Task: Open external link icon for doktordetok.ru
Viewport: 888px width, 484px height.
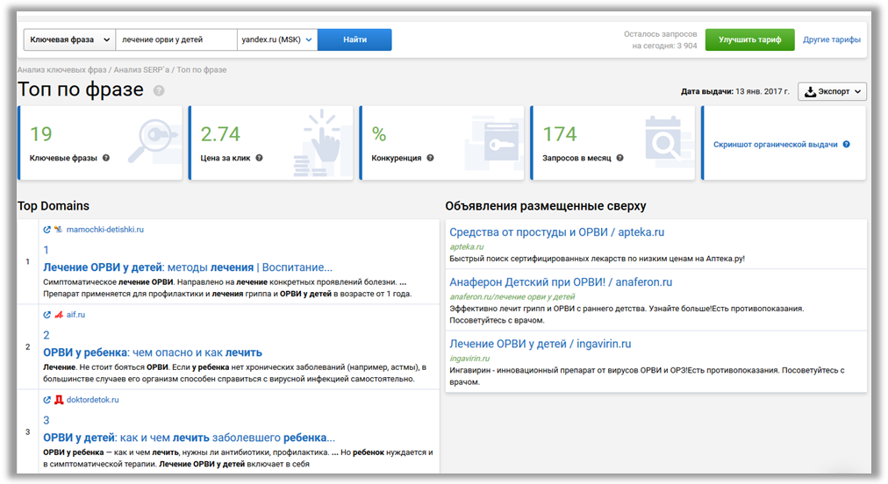Action: (x=47, y=400)
